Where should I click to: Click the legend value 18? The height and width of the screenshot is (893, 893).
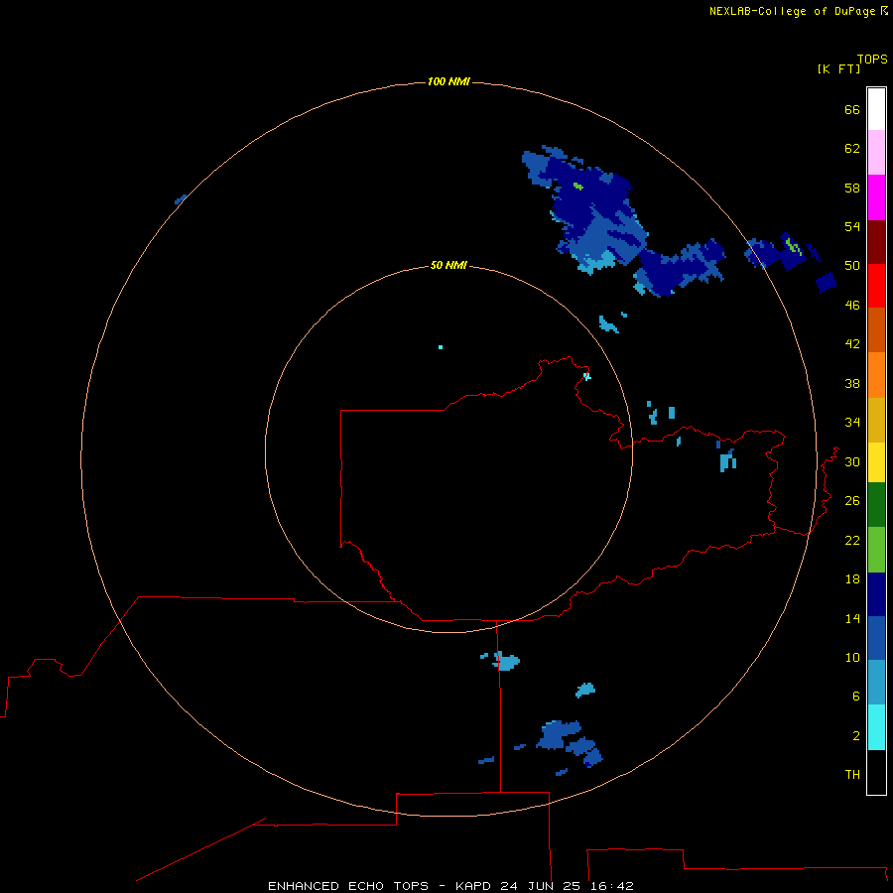tap(852, 579)
